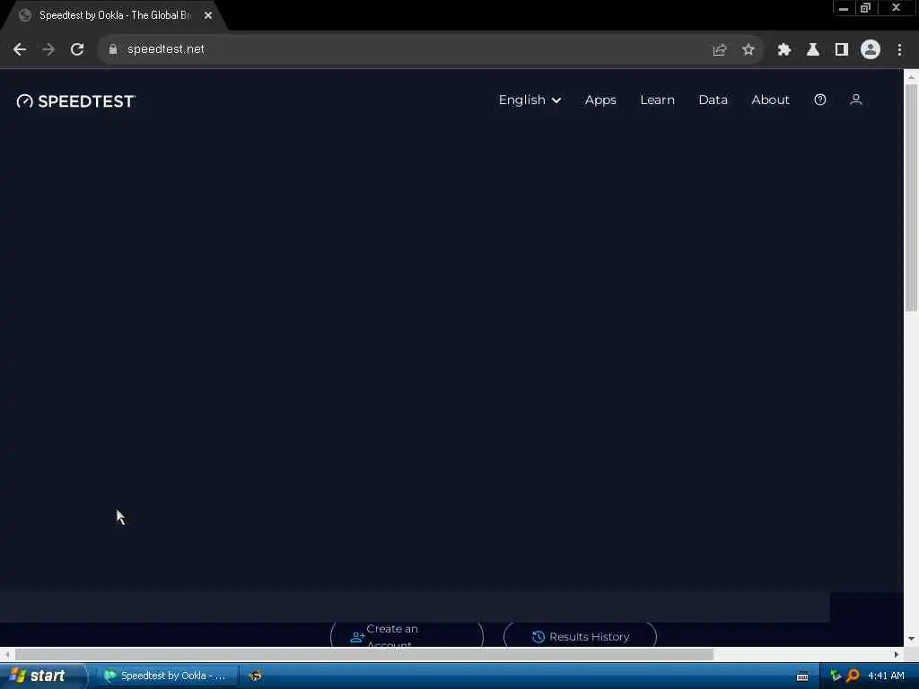919x689 pixels.
Task: Open the Data menu item
Action: 713,100
